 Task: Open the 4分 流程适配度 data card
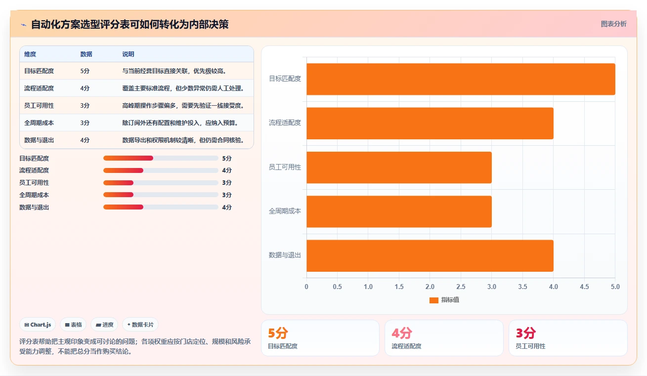444,338
